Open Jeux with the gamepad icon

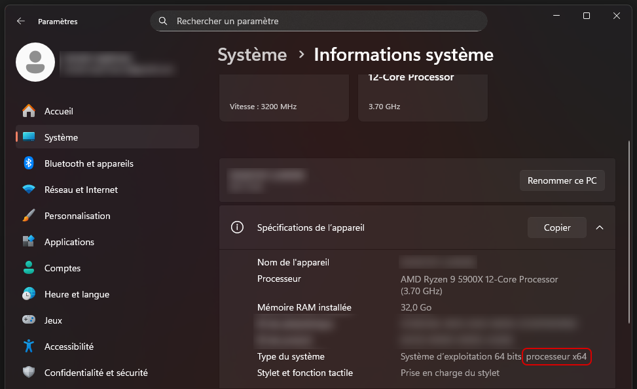(x=29, y=320)
